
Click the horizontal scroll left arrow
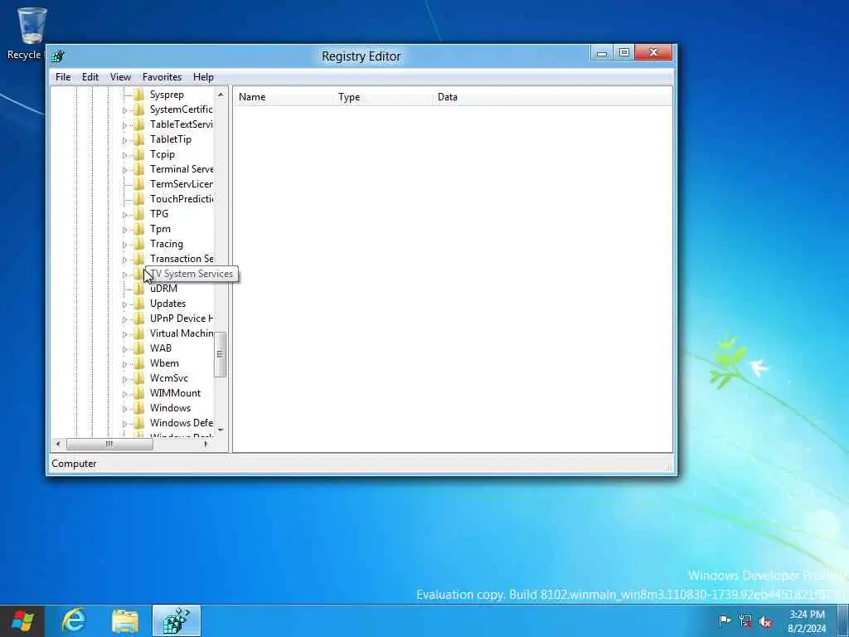(x=58, y=445)
